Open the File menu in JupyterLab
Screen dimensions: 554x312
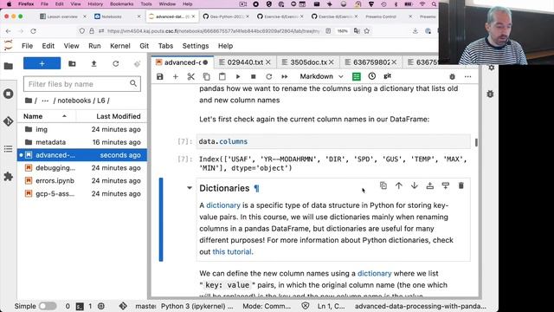tap(27, 46)
